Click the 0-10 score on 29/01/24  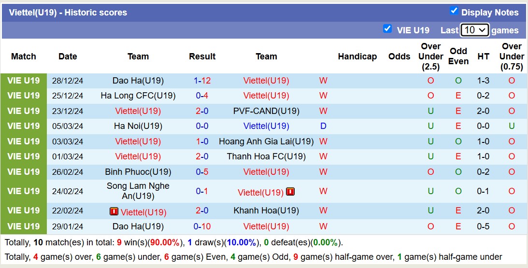[x=202, y=226]
